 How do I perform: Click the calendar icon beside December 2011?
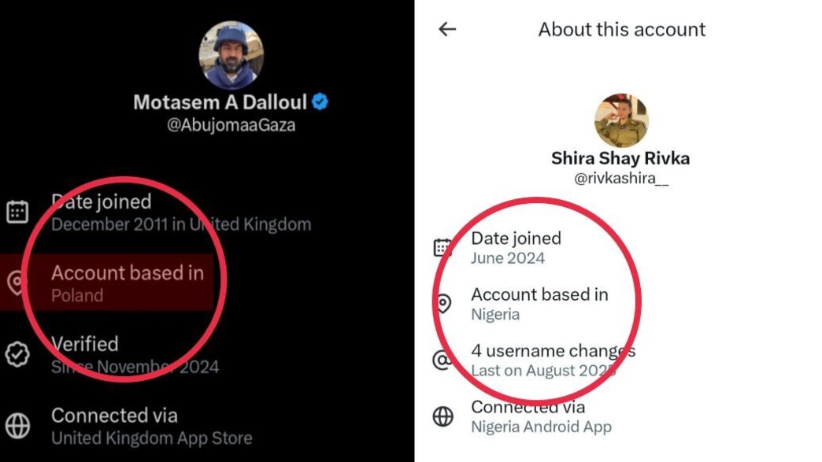[17, 212]
